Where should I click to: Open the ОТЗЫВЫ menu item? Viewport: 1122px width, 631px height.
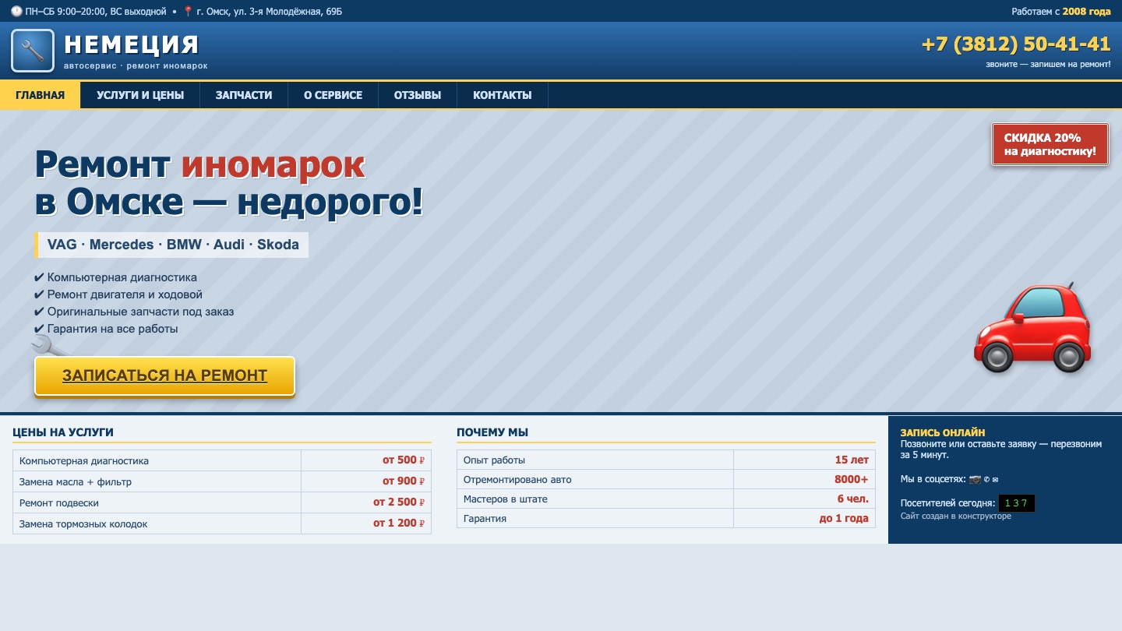click(x=418, y=95)
